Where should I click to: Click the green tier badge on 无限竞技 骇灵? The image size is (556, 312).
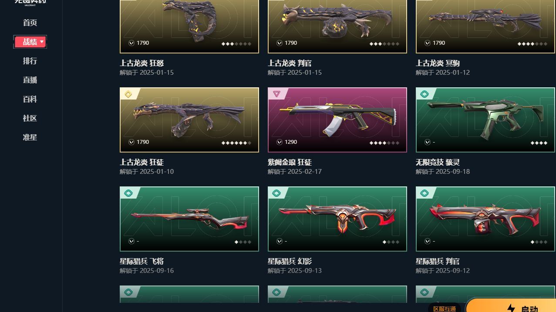coord(425,94)
